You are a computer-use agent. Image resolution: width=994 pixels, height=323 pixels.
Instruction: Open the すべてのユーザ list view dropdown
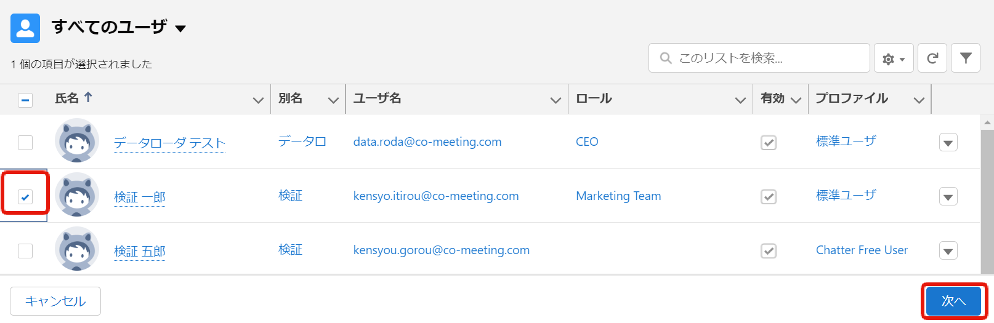[x=180, y=28]
